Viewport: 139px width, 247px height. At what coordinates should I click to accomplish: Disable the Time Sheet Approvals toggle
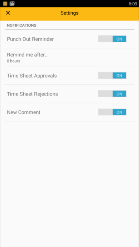point(112,75)
